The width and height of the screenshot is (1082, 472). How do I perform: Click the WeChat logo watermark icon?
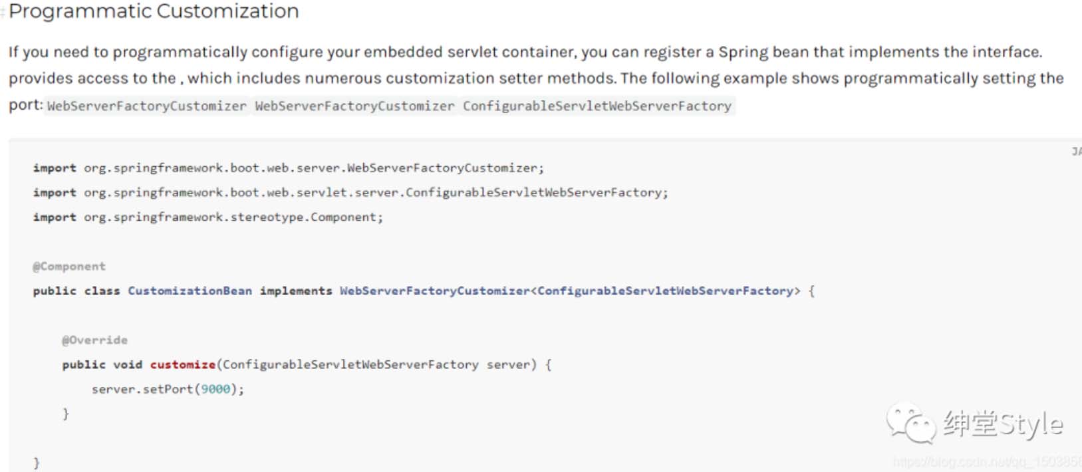pyautogui.click(x=910, y=422)
